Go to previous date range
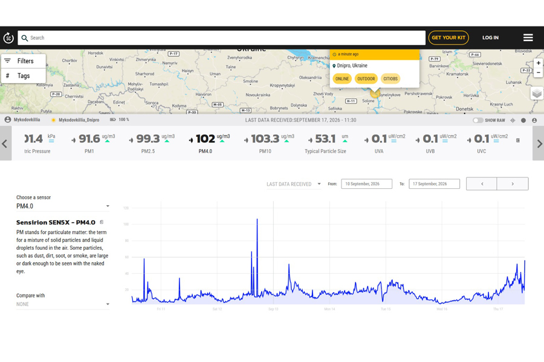This screenshot has width=544, height=362. pos(482,184)
